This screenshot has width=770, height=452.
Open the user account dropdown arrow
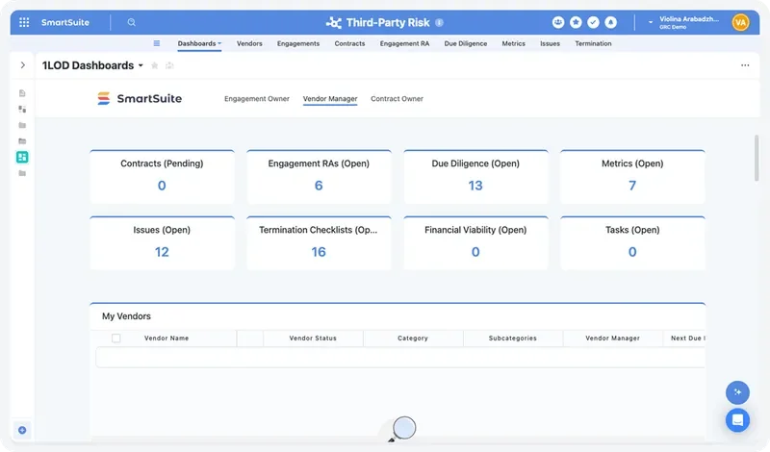click(651, 22)
